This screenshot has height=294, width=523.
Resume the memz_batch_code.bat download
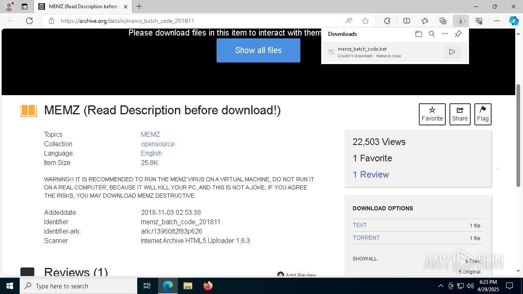(x=452, y=52)
